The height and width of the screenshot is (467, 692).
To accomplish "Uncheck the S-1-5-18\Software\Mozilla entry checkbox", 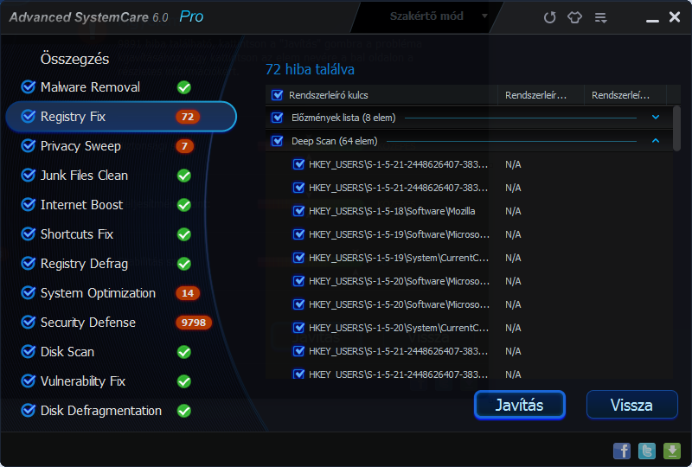I will tap(298, 211).
